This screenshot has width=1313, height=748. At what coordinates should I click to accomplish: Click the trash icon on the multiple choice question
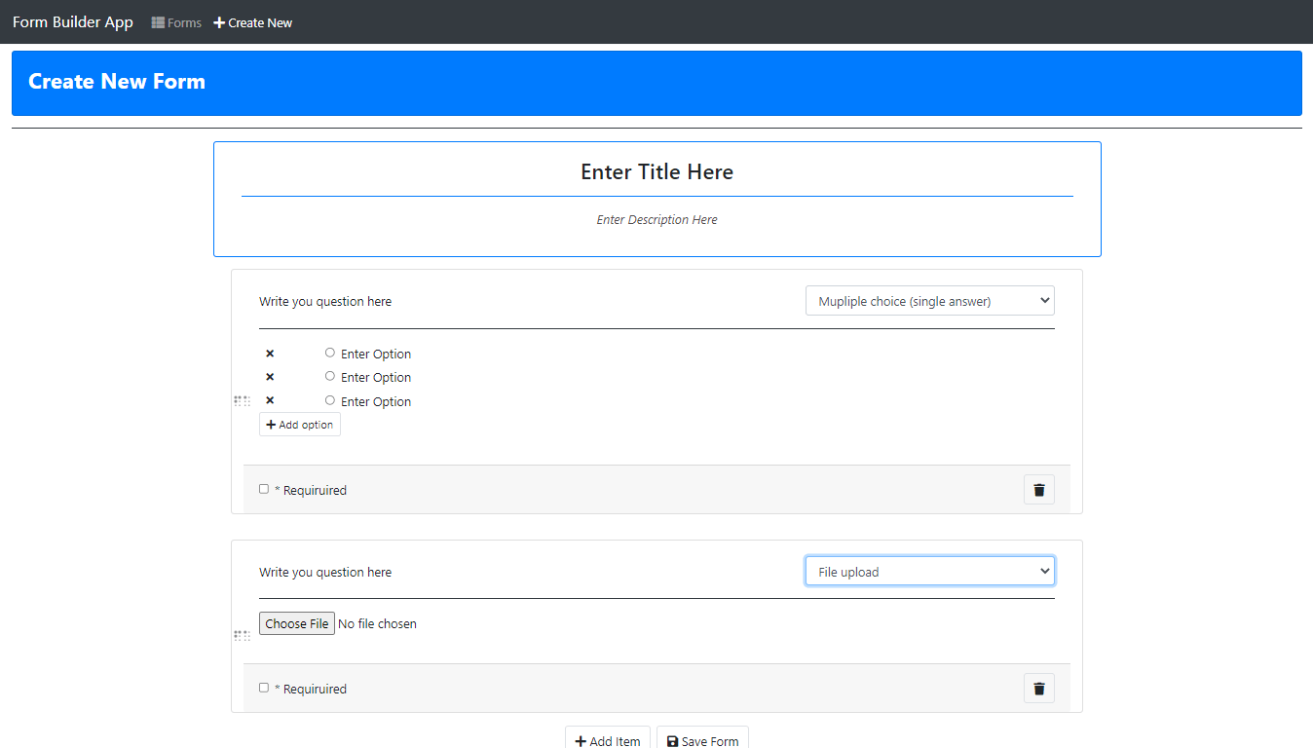click(1038, 489)
